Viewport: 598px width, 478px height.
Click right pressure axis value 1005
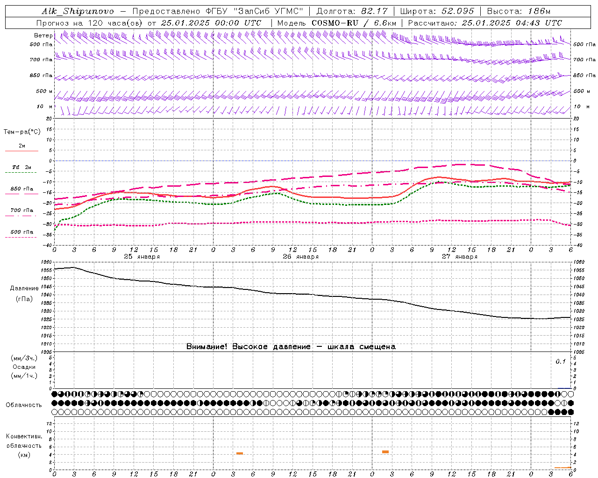[x=579, y=352]
